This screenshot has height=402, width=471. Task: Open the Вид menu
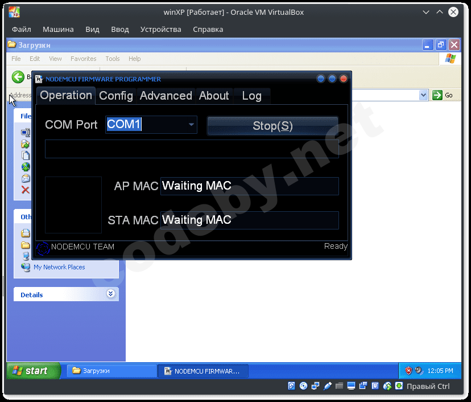[x=92, y=30]
